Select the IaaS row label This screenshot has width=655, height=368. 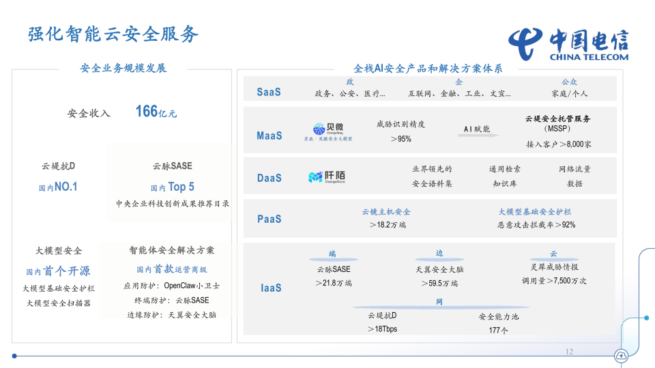point(271,288)
